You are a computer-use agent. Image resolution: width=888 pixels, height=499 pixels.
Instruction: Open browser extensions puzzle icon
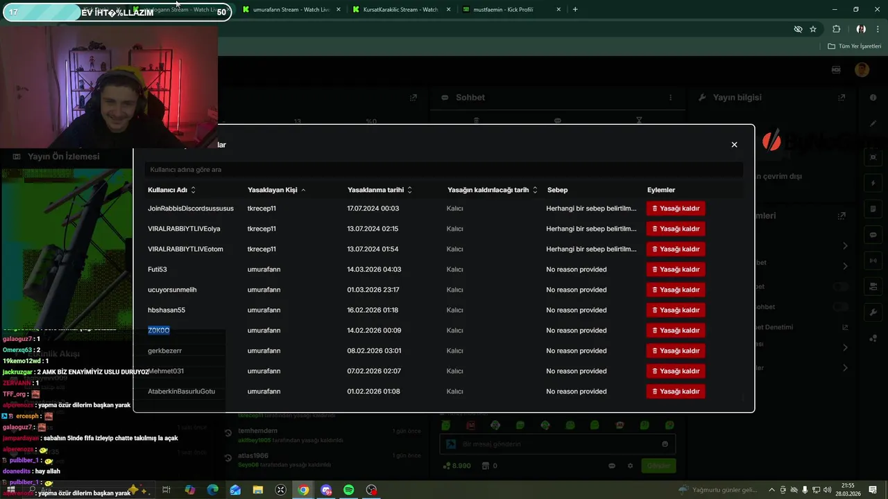[836, 29]
